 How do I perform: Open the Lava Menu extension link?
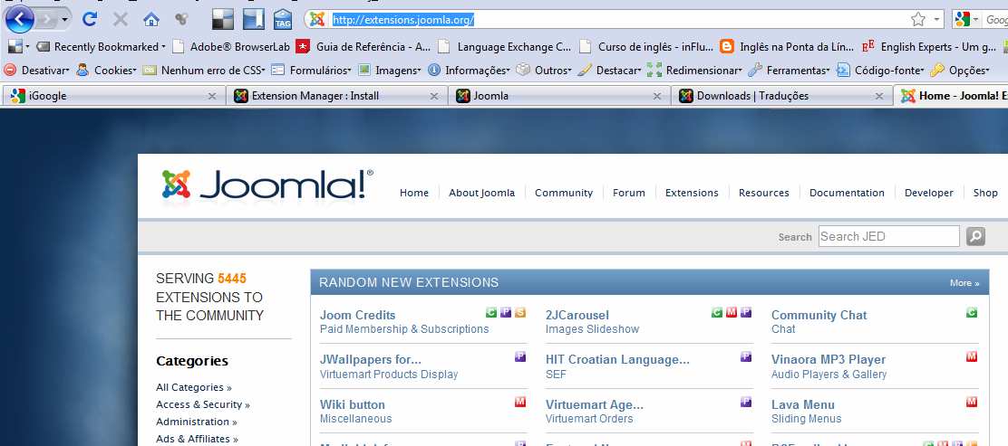(803, 404)
